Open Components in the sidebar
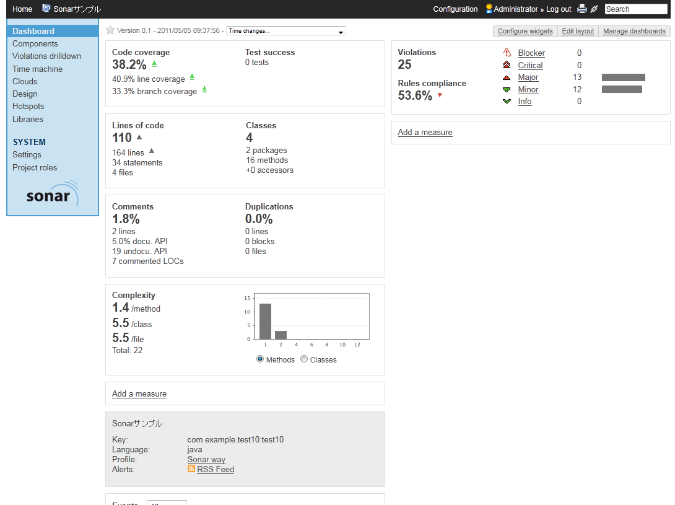This screenshot has width=675, height=505. pyautogui.click(x=35, y=43)
